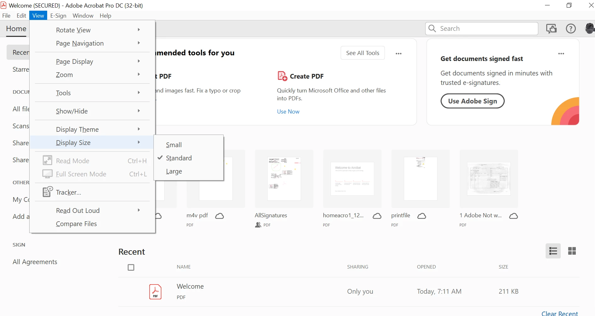Open the notifications share icon in header
Image resolution: width=595 pixels, height=316 pixels.
click(552, 29)
